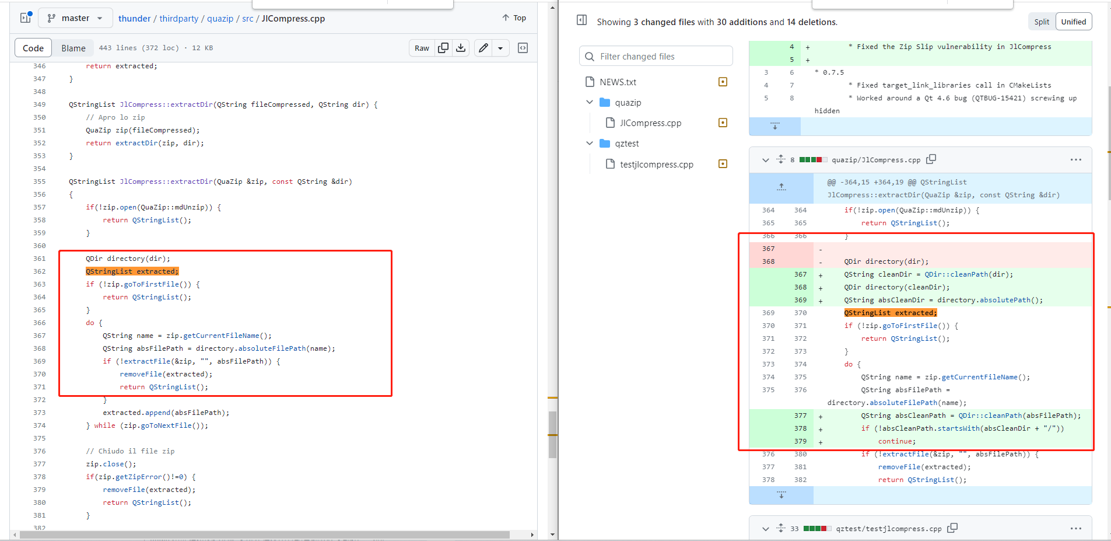Switch the diff view to Split mode
This screenshot has height=541, width=1111.
(x=1041, y=21)
